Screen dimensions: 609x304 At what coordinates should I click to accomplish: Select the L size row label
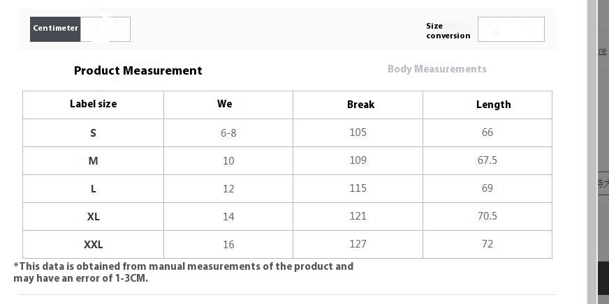tap(93, 189)
